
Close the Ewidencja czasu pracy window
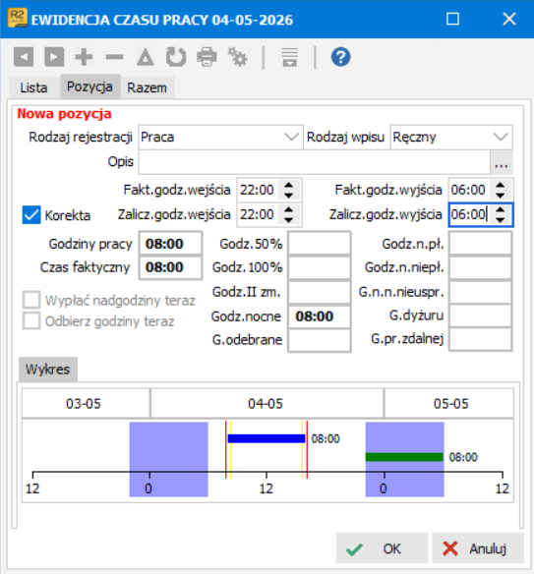pyautogui.click(x=509, y=19)
